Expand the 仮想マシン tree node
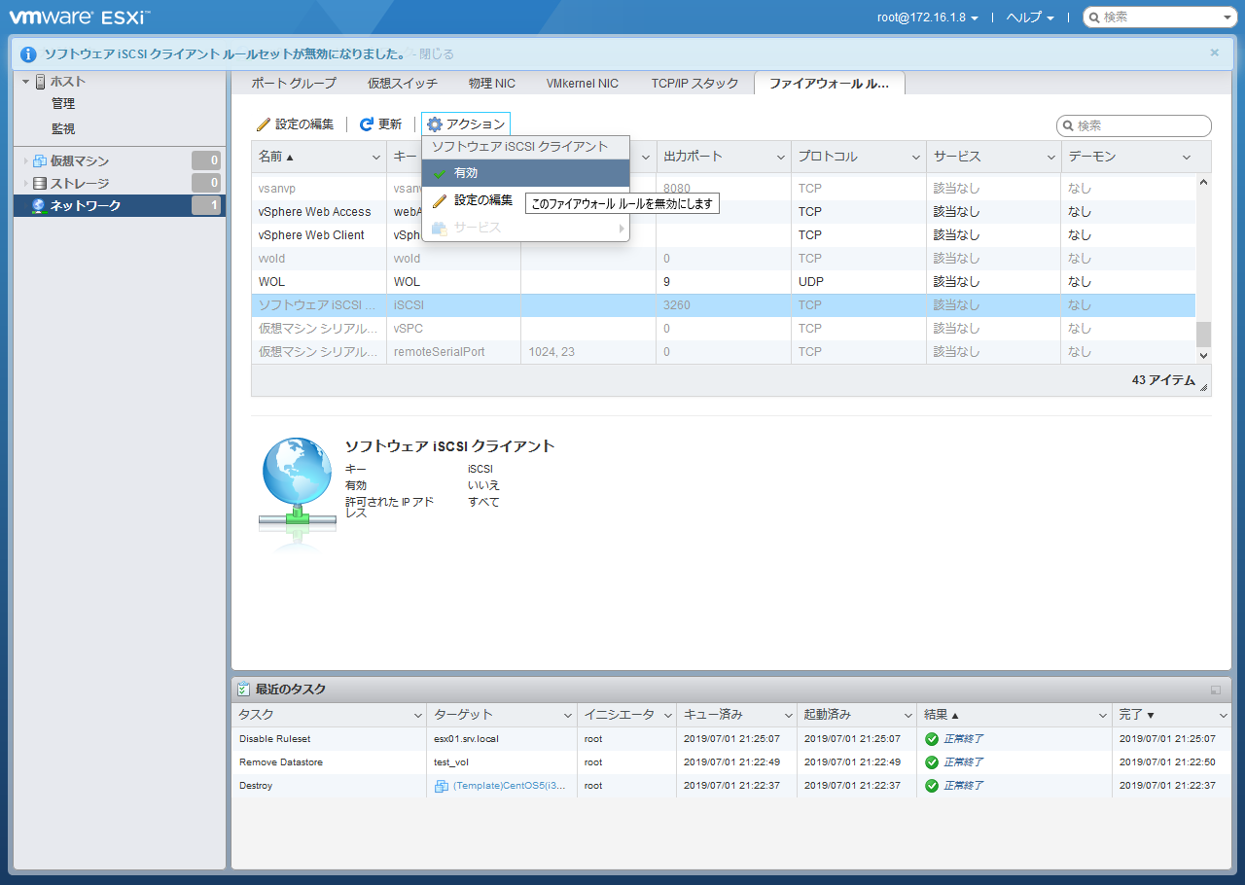Viewport: 1245px width, 885px height. tap(24, 160)
